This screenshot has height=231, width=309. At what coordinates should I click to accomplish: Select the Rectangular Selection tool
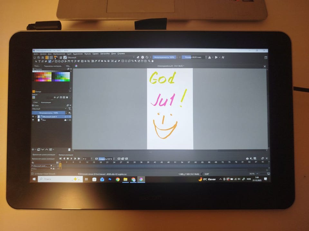click(123, 61)
